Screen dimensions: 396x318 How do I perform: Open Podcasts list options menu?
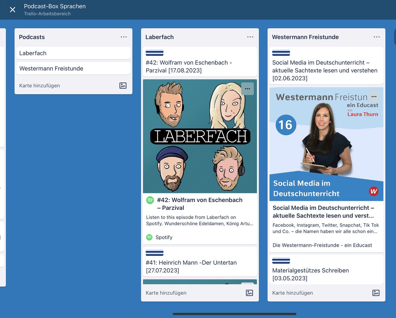(124, 37)
